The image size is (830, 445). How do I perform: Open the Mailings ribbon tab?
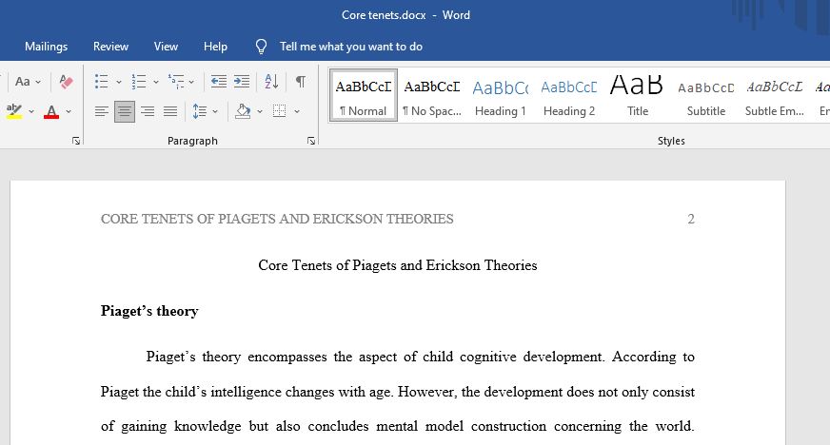click(46, 47)
